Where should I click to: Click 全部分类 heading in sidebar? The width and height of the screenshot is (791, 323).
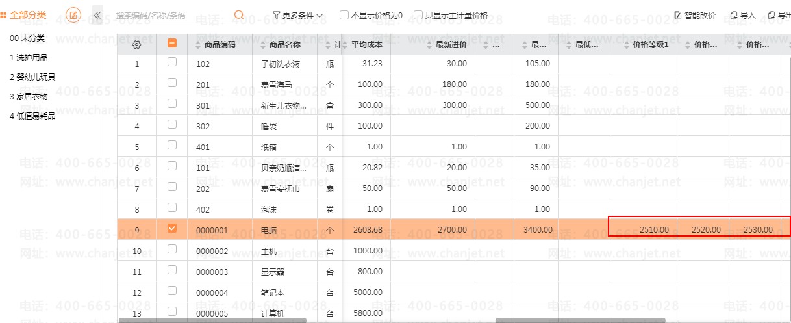click(28, 14)
